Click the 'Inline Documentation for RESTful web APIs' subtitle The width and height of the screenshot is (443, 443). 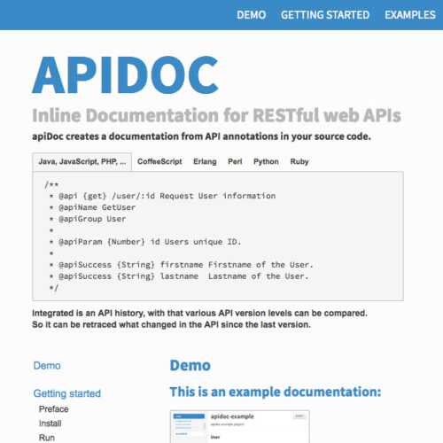click(217, 115)
